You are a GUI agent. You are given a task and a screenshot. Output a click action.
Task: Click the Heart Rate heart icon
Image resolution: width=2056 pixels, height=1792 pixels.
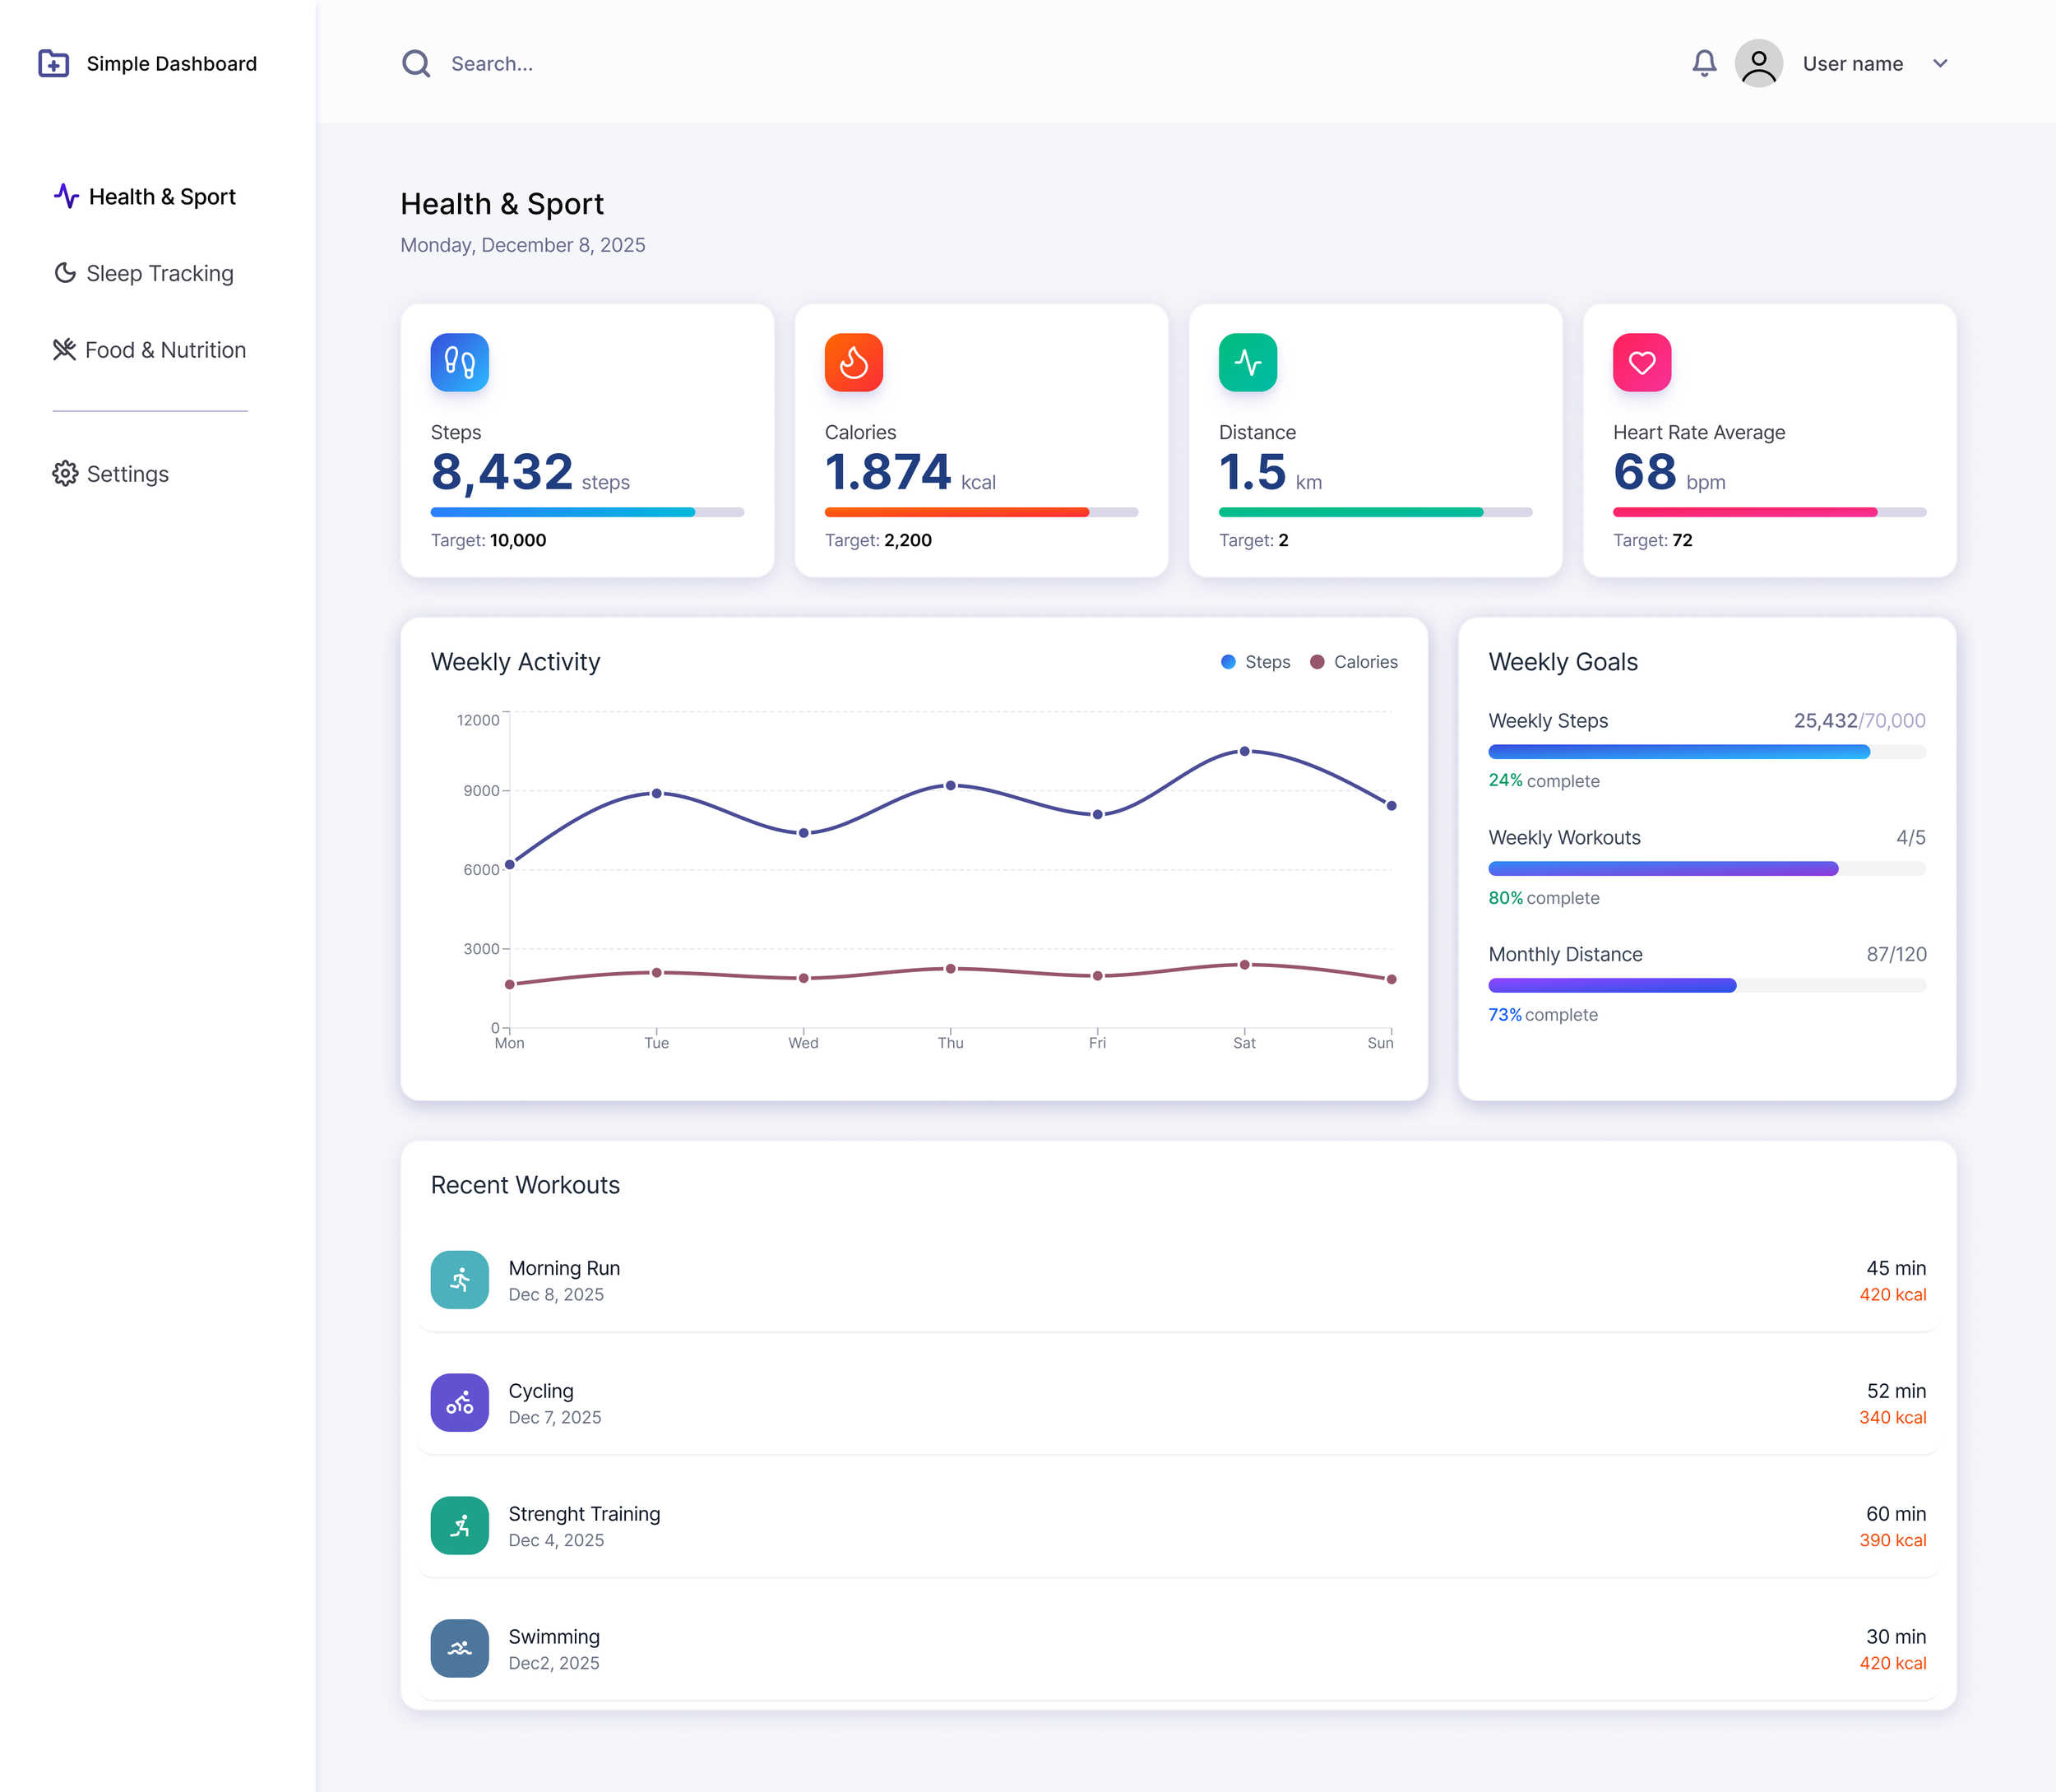[1641, 362]
